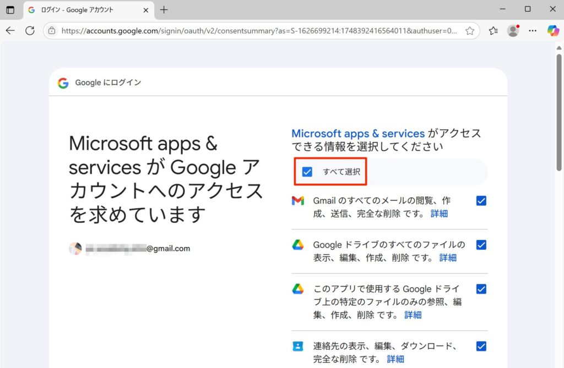
Task: View site information lock icon
Action: click(52, 31)
